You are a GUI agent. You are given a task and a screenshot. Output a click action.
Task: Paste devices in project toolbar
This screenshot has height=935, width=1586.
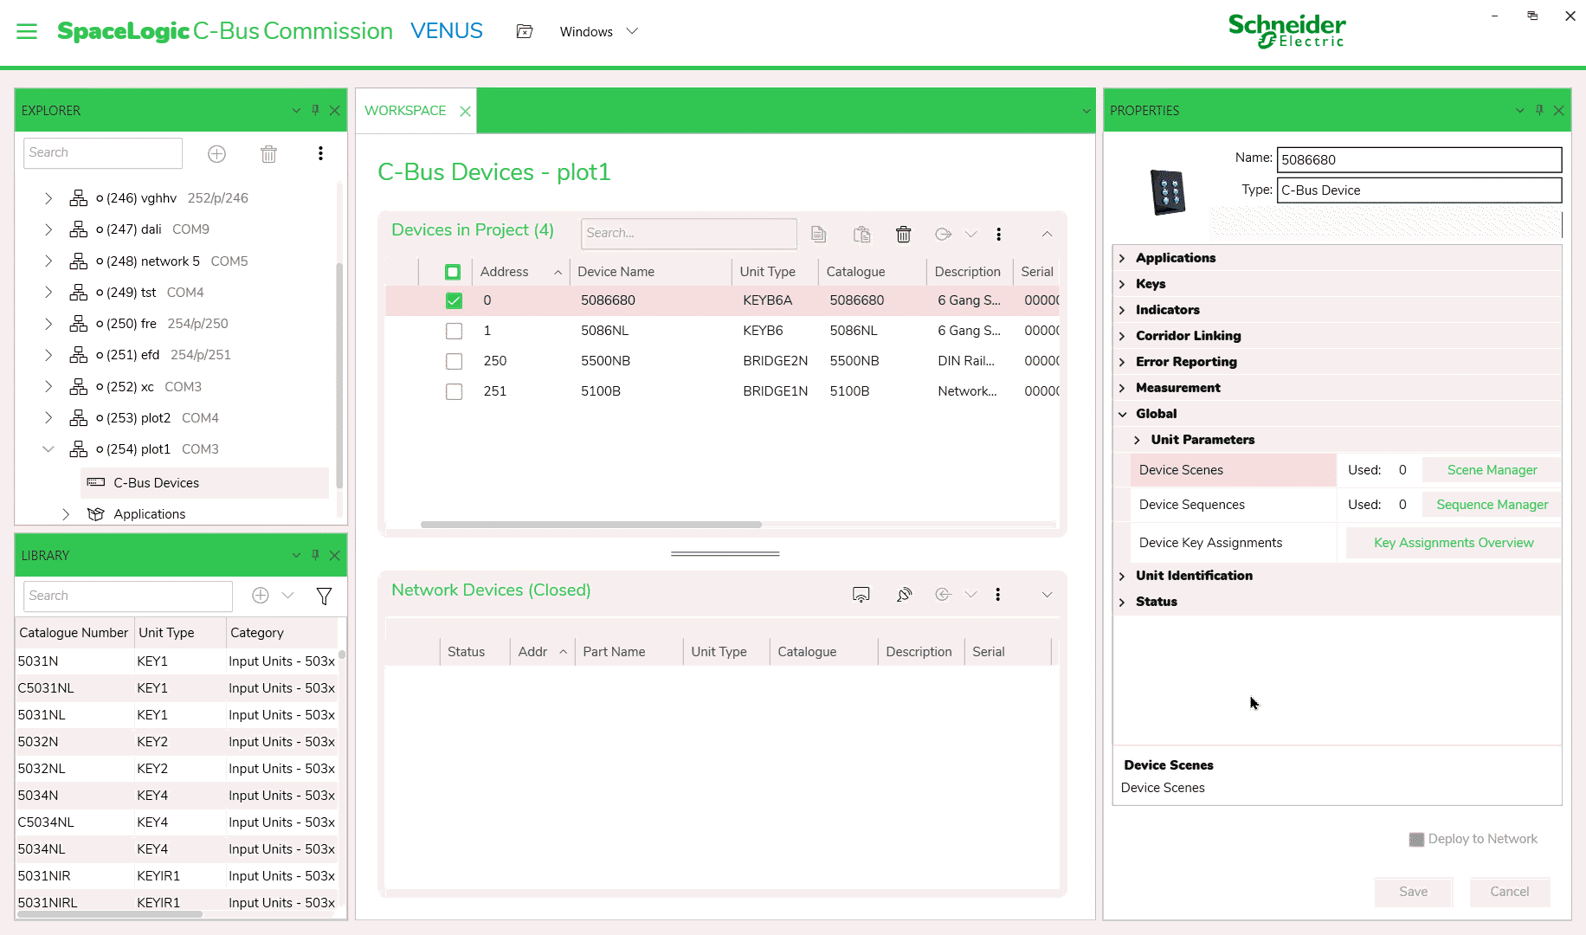click(x=861, y=234)
